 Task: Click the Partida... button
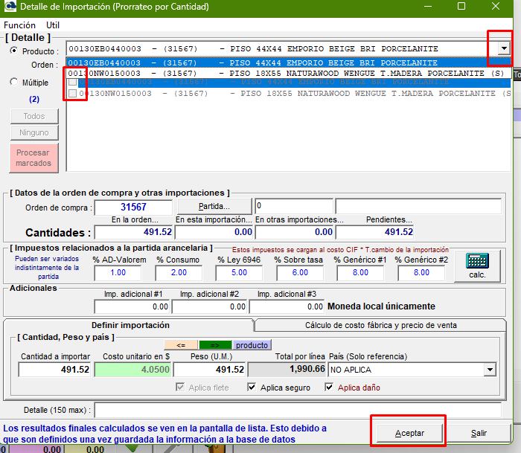point(214,206)
